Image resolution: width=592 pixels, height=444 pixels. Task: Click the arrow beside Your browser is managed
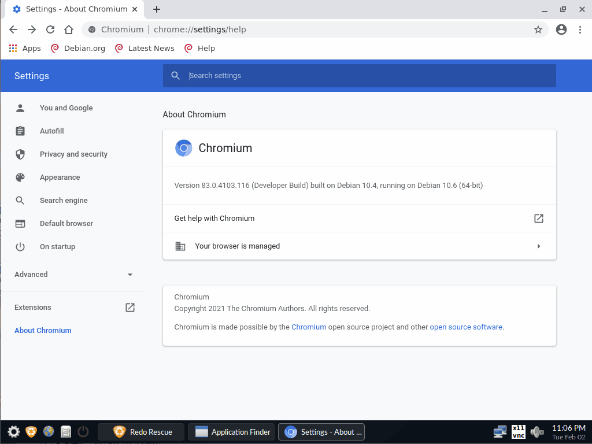point(539,246)
